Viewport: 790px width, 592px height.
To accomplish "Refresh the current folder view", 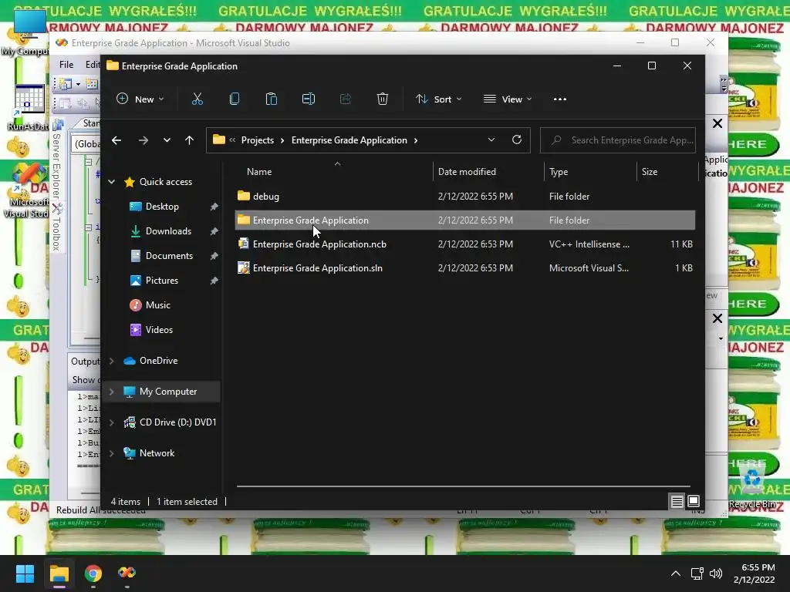I will pyautogui.click(x=517, y=140).
